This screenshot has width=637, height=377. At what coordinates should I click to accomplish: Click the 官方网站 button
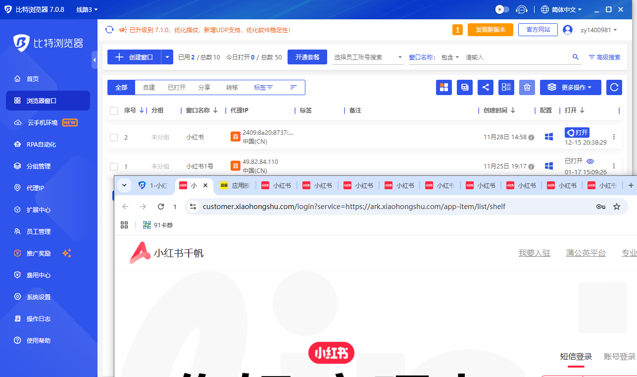pos(538,30)
